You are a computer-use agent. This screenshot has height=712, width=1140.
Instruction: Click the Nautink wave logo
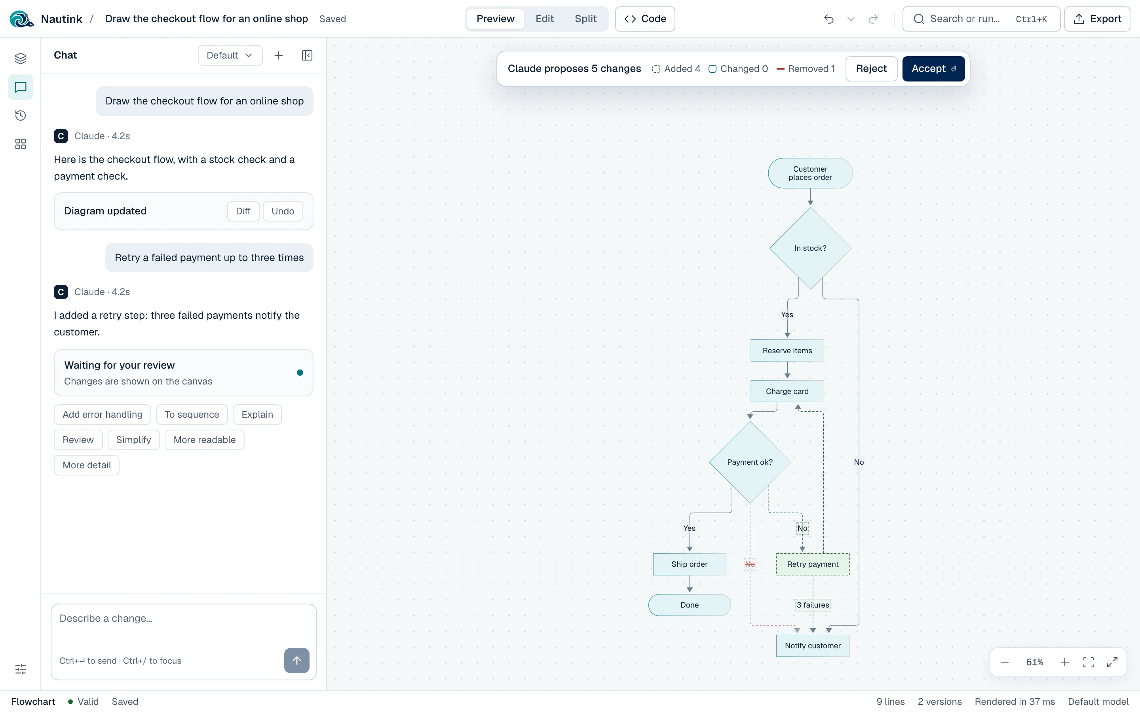(21, 19)
